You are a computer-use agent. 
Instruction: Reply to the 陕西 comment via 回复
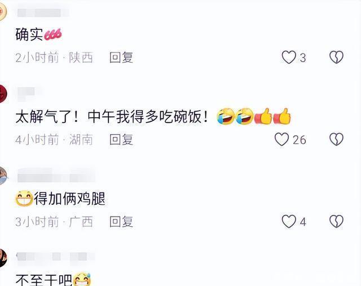tap(121, 58)
